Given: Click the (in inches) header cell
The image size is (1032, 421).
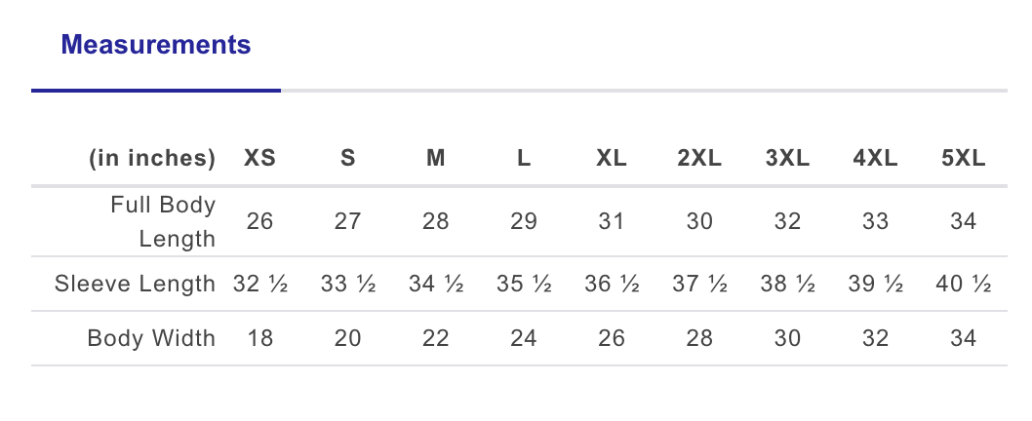Looking at the screenshot, I should 152,159.
